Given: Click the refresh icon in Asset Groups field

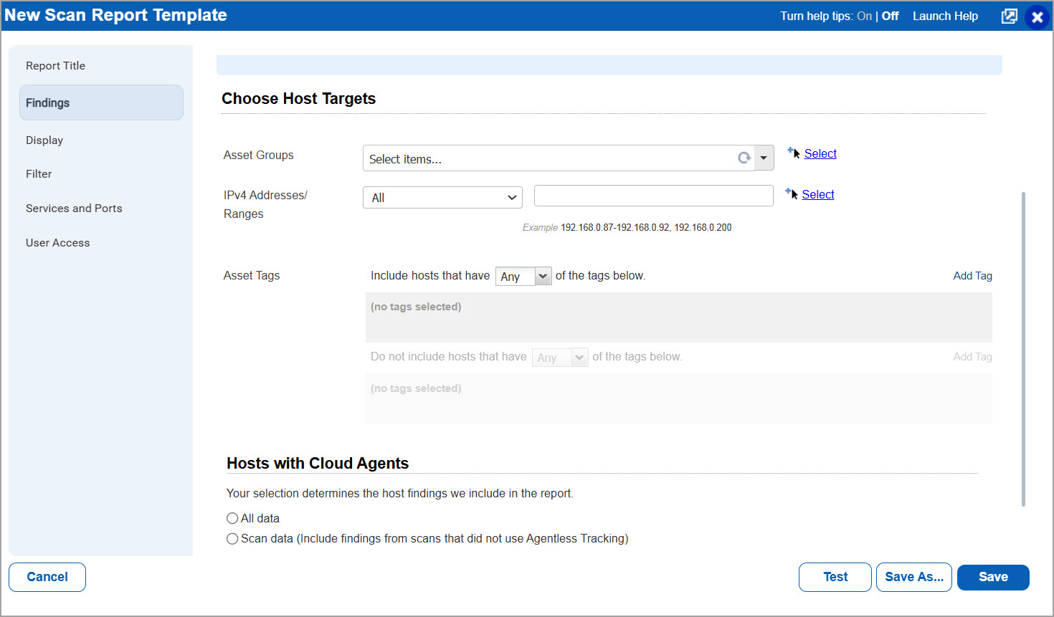Looking at the screenshot, I should point(744,158).
